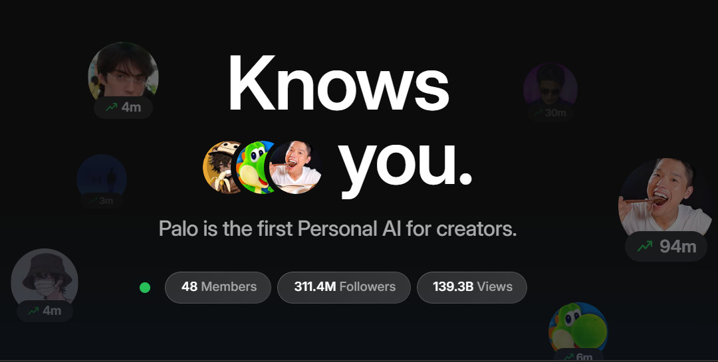Click the faded blue avatar above 3m
718x362 pixels.
coord(102,176)
